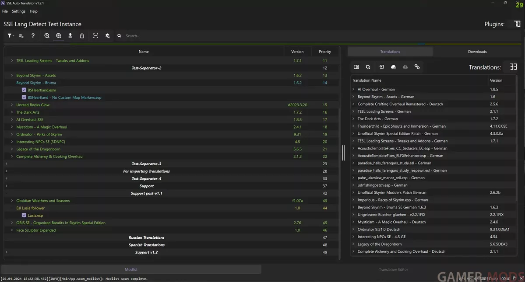This screenshot has height=282, width=525.
Task: Toggle the BSHeartland.esm checkbox
Action: point(24,90)
